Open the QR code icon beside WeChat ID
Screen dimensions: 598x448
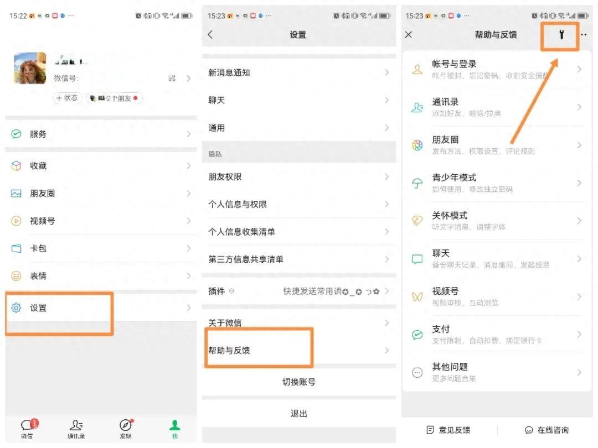click(172, 79)
